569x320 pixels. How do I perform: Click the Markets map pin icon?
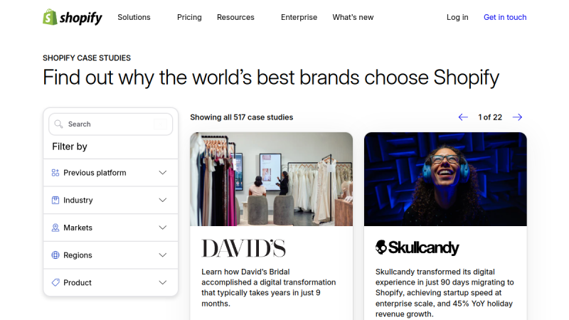pyautogui.click(x=55, y=228)
